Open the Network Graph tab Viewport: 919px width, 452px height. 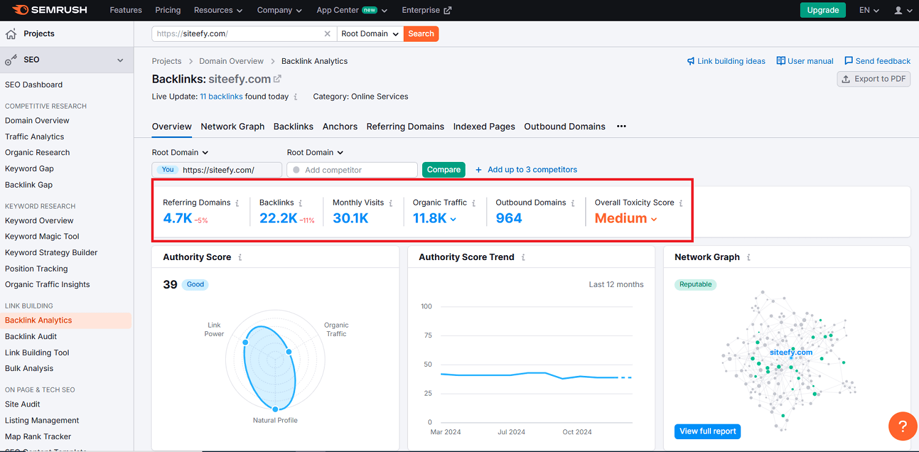tap(233, 126)
